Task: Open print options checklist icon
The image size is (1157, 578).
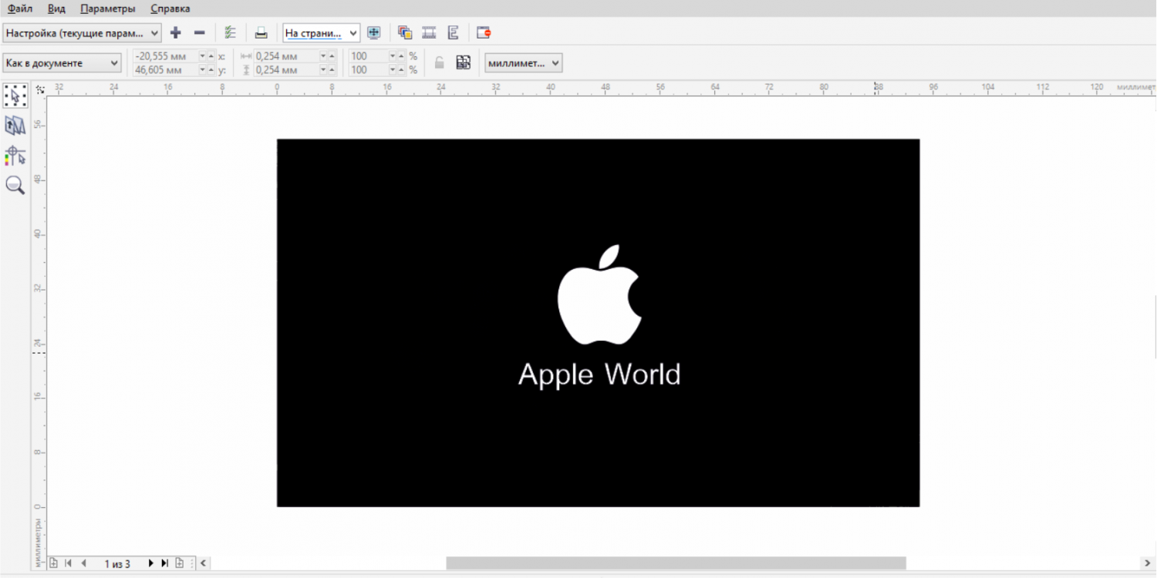Action: click(x=230, y=32)
